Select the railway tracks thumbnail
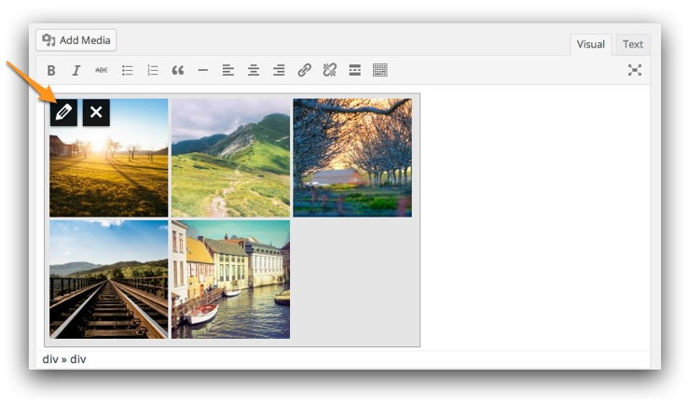The image size is (689, 406). 108,279
